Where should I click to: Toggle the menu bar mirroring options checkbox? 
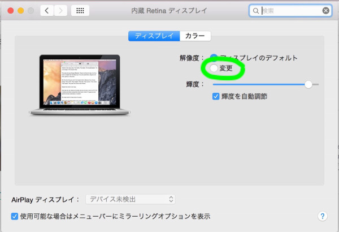[x=15, y=216]
